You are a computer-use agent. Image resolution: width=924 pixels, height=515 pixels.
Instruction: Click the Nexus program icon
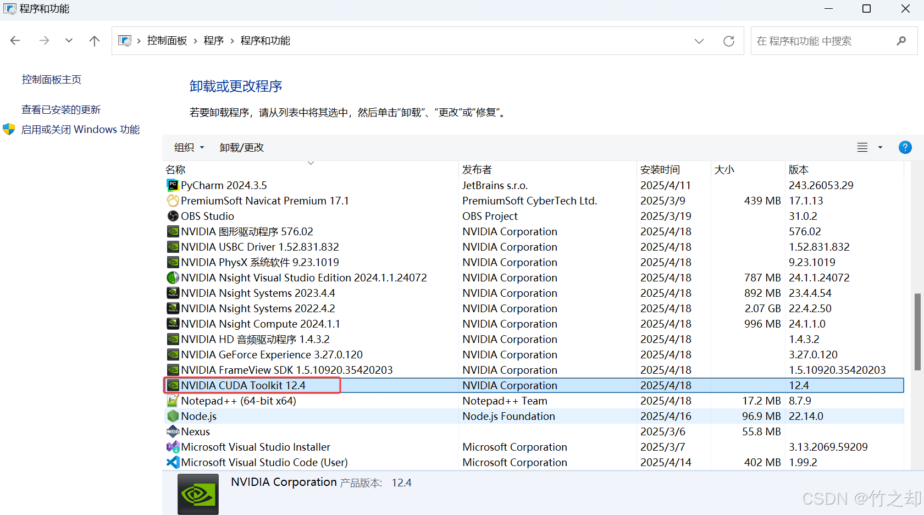pos(173,431)
